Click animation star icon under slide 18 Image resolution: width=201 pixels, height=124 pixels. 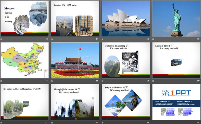coord(52,81)
